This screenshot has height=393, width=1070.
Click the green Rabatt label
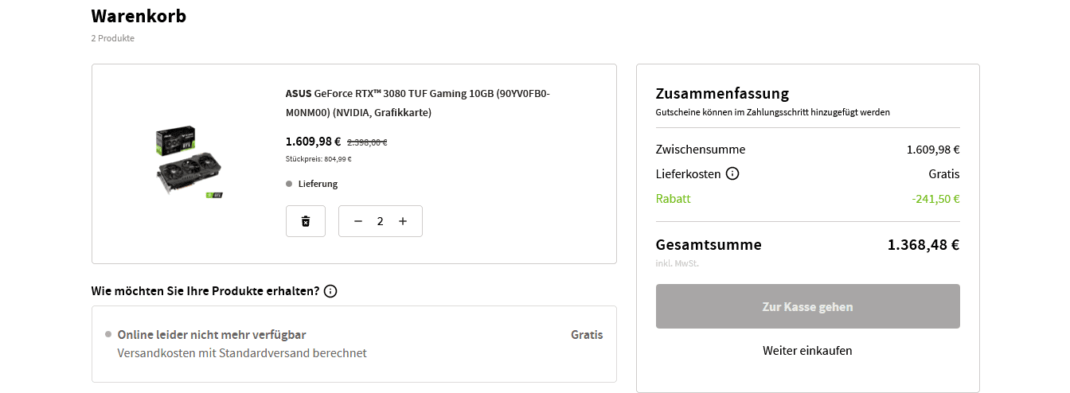674,199
